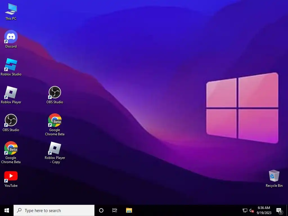
Task: Open Cortana from the taskbar circle
Action: (x=101, y=210)
